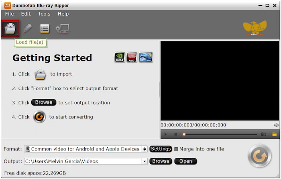Open the Edit menu
This screenshot has height=179, width=281.
(26, 14)
